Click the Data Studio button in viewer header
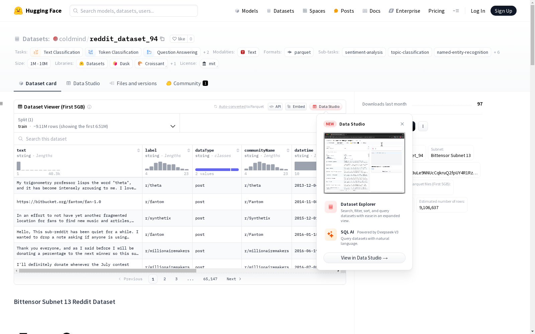The width and height of the screenshot is (535, 334). [x=326, y=107]
